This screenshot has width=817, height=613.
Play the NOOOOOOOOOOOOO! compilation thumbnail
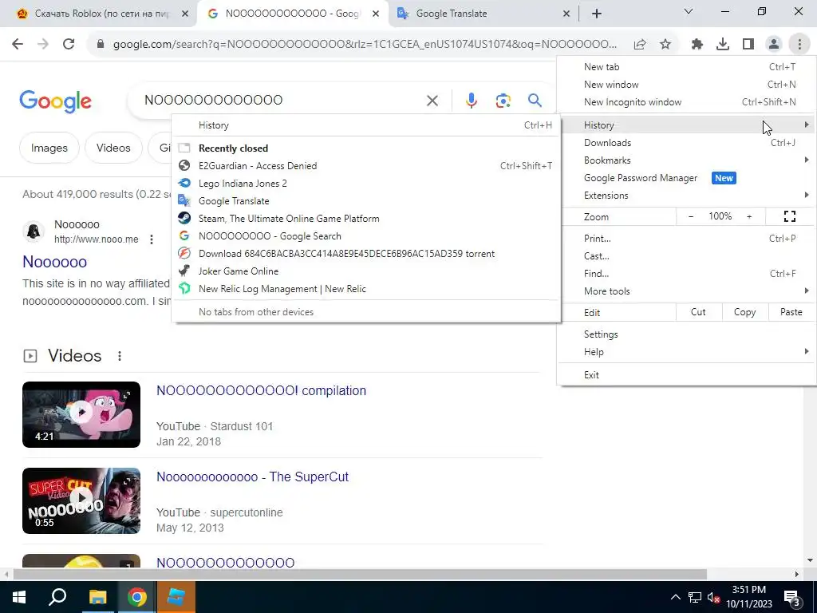pos(81,414)
